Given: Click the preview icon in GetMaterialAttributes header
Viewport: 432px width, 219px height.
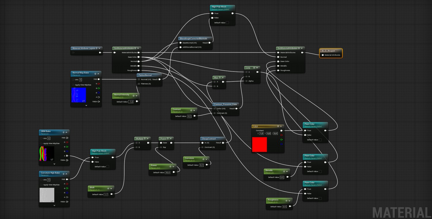Looking at the screenshot, I should click(135, 48).
